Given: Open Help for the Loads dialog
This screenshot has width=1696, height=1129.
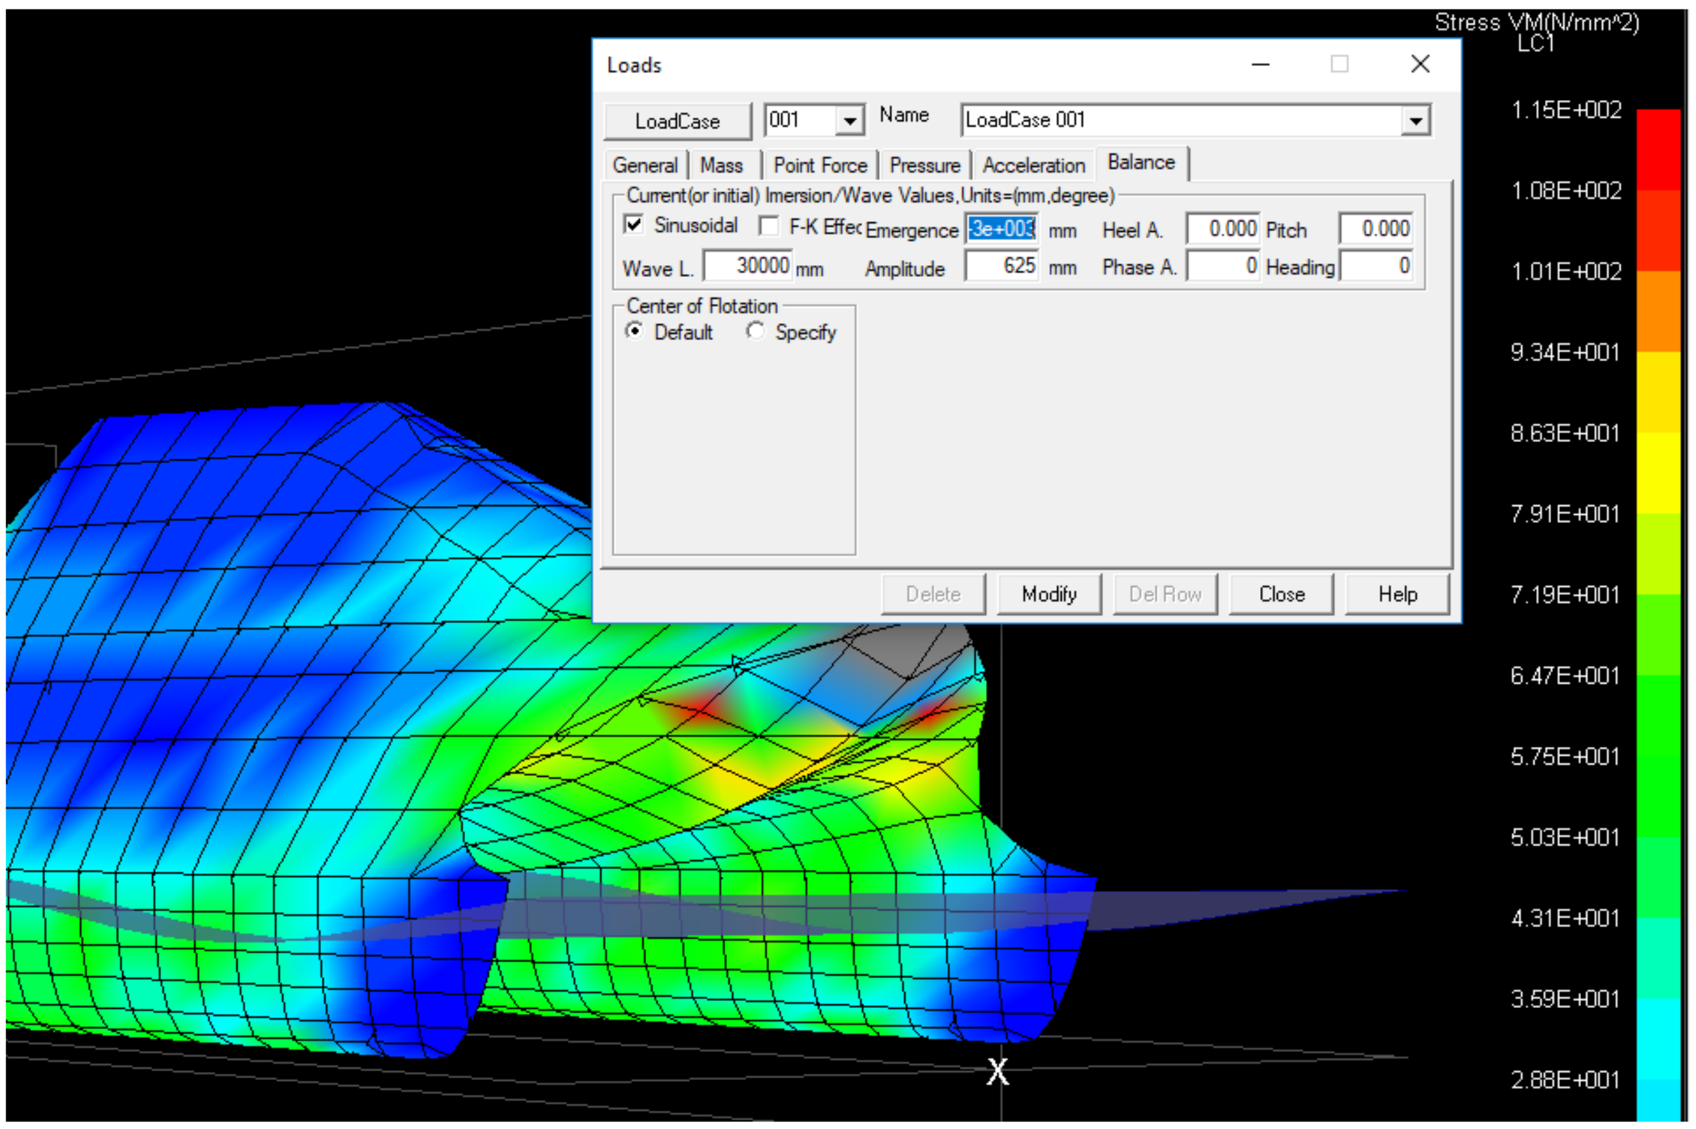Looking at the screenshot, I should pyautogui.click(x=1397, y=594).
